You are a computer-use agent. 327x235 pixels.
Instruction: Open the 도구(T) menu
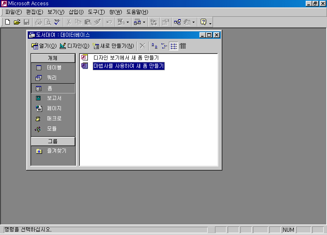96,12
